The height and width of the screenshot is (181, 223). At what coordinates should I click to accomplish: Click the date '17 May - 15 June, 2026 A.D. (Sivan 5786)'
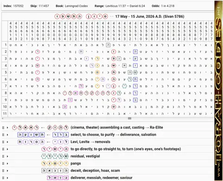(x=150, y=16)
